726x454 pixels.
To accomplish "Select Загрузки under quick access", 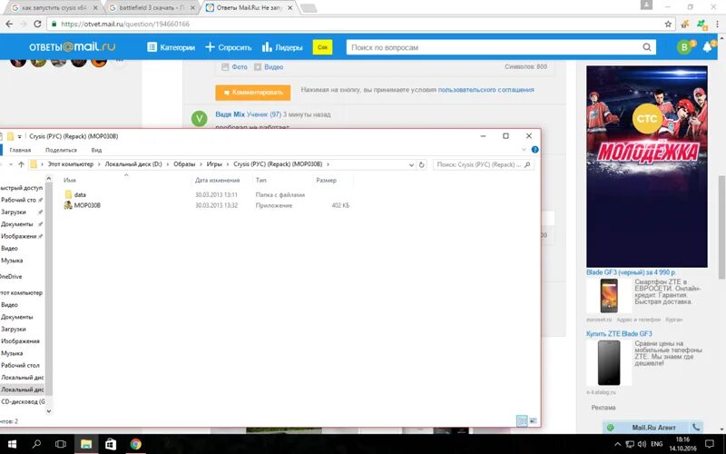I will tap(14, 212).
